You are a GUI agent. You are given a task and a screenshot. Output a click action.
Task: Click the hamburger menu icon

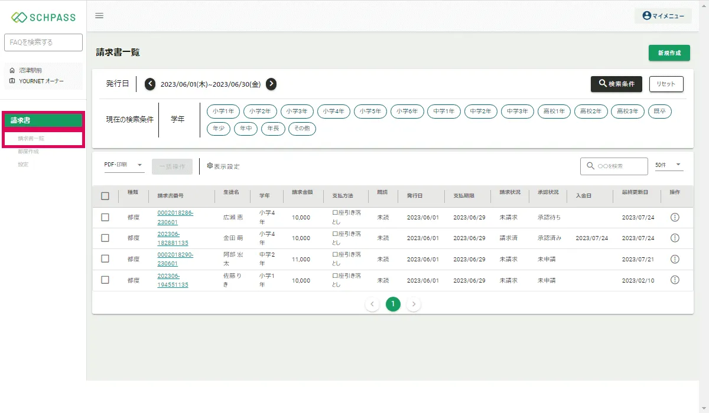tap(99, 15)
